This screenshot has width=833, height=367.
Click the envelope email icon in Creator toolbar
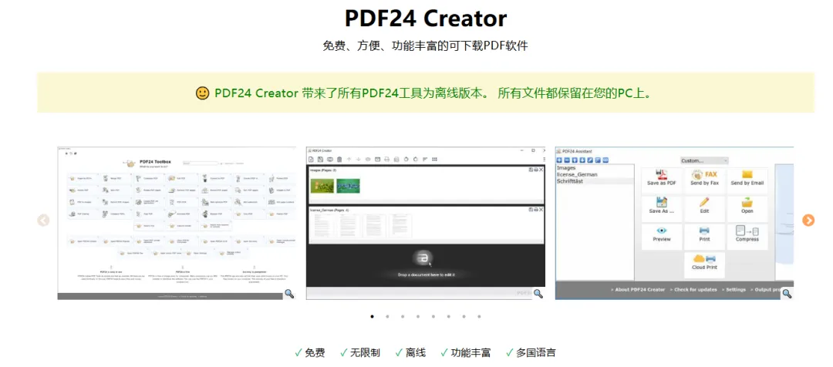tap(377, 160)
